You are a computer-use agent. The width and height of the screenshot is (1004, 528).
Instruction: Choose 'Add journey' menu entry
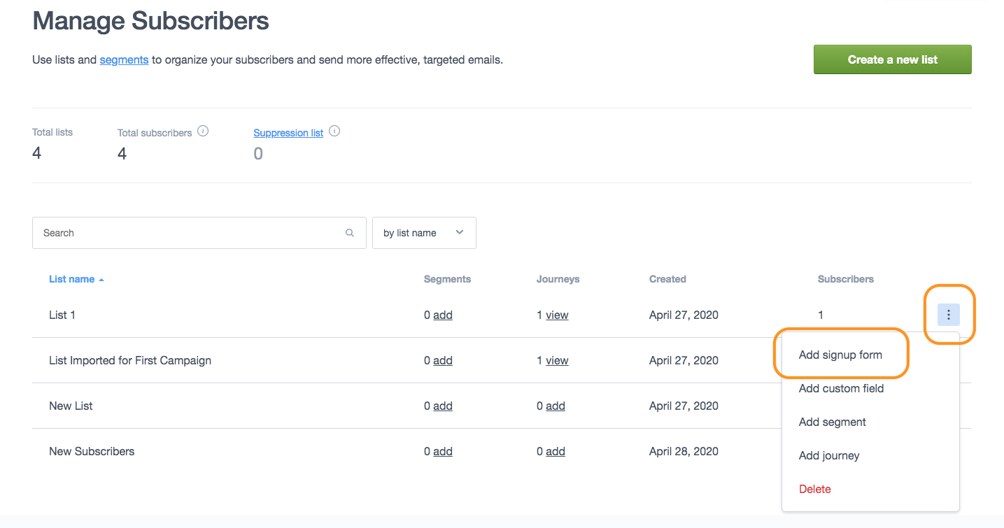coord(828,455)
